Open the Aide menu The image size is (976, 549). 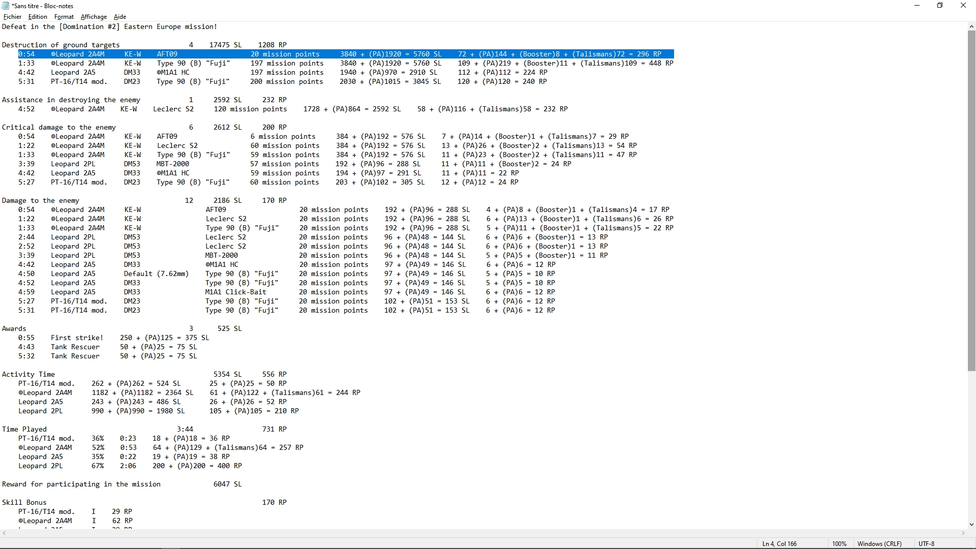[x=120, y=17]
